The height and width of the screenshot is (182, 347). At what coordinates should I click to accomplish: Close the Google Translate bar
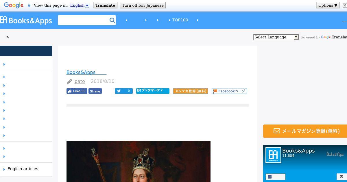click(344, 5)
